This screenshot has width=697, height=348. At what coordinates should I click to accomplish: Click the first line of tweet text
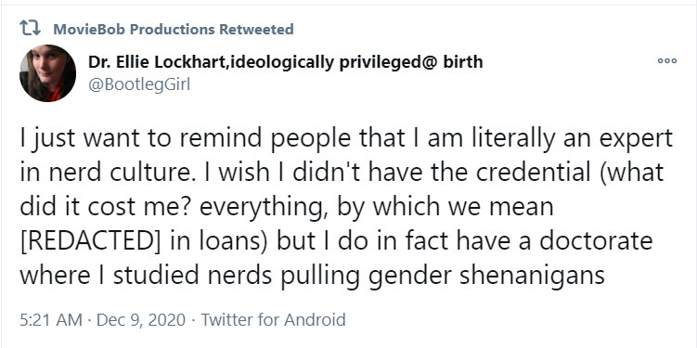pyautogui.click(x=346, y=138)
